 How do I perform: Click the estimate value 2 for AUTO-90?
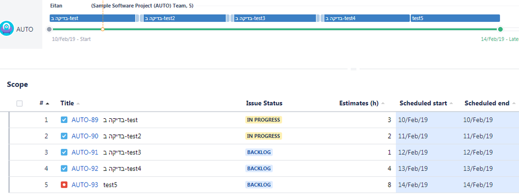[389, 136]
